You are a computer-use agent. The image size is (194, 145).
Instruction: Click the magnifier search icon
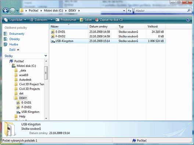(x=189, y=11)
